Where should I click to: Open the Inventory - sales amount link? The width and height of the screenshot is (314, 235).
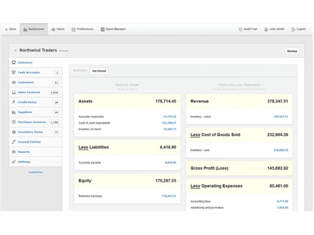coord(281,117)
